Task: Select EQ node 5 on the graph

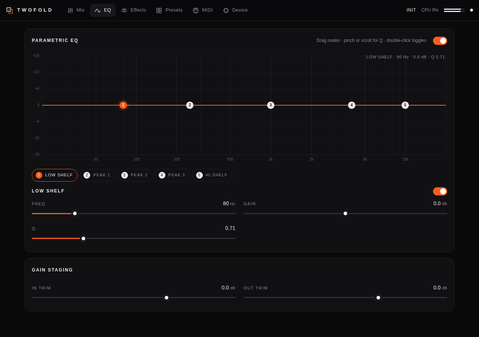Action: pos(405,105)
